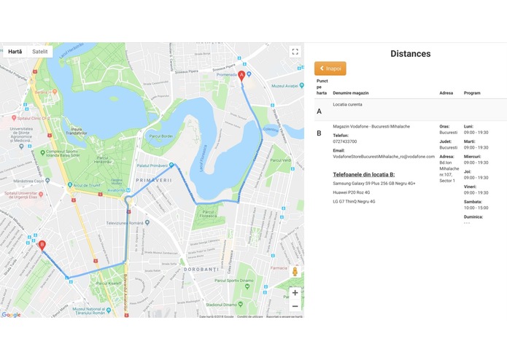Select Spitalul Universitar Elias pin

(41, 195)
